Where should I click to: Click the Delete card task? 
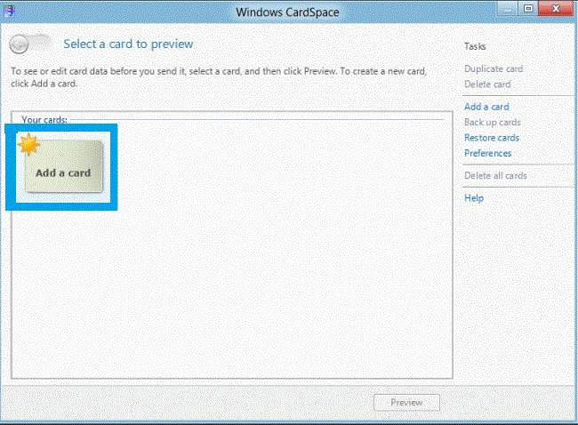487,84
